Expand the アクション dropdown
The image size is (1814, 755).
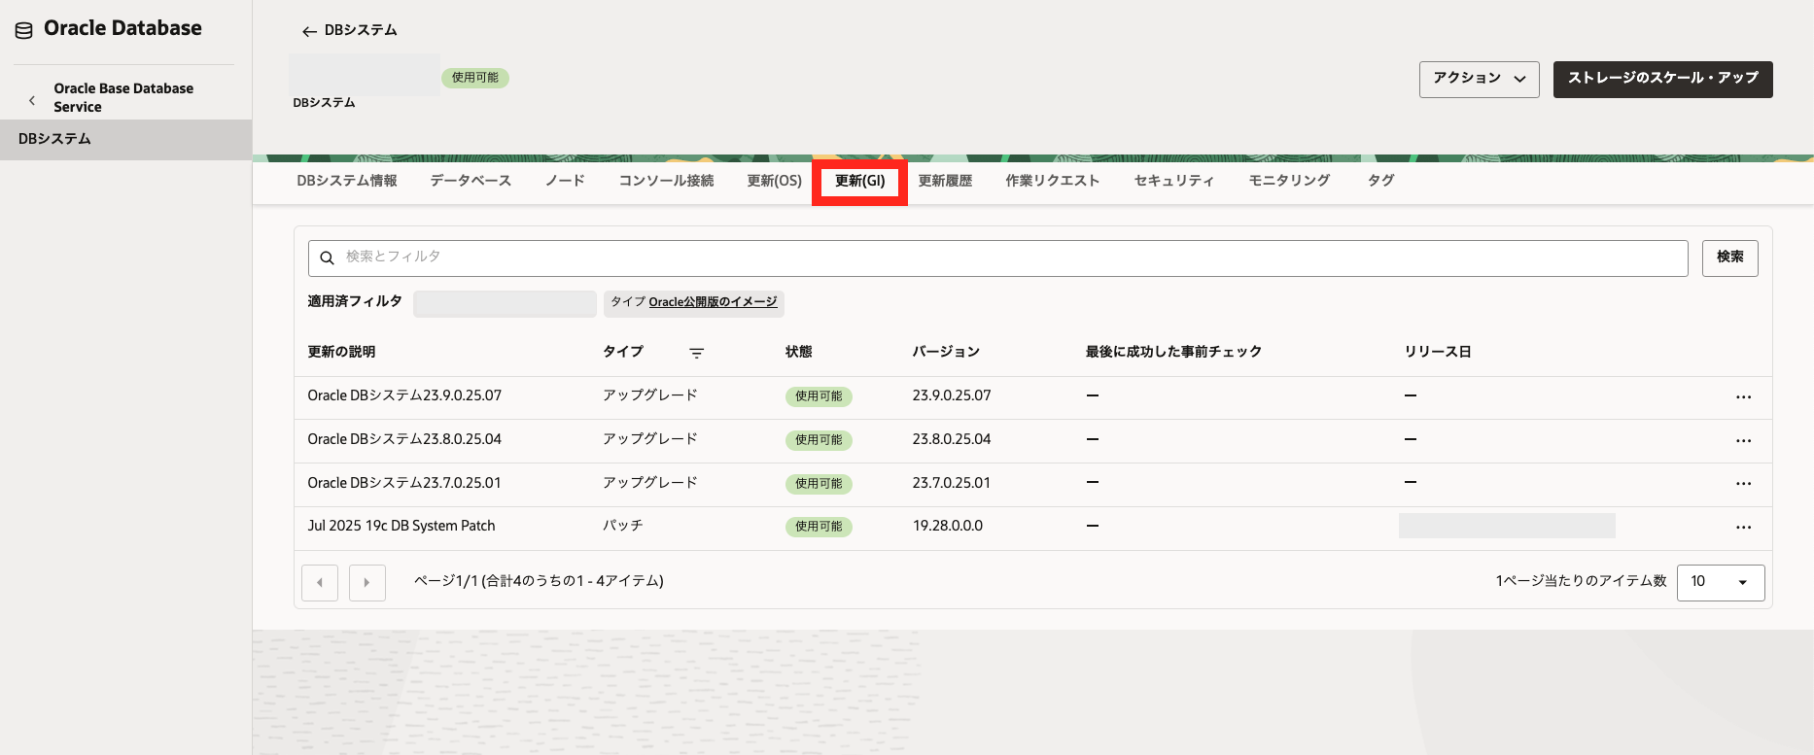click(x=1479, y=79)
